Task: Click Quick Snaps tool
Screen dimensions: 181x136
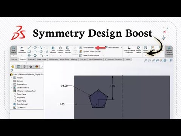Action: pos(146,50)
